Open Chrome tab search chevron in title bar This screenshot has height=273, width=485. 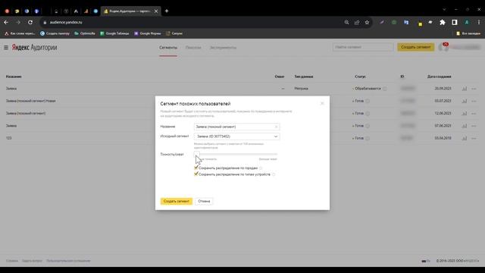point(444,10)
